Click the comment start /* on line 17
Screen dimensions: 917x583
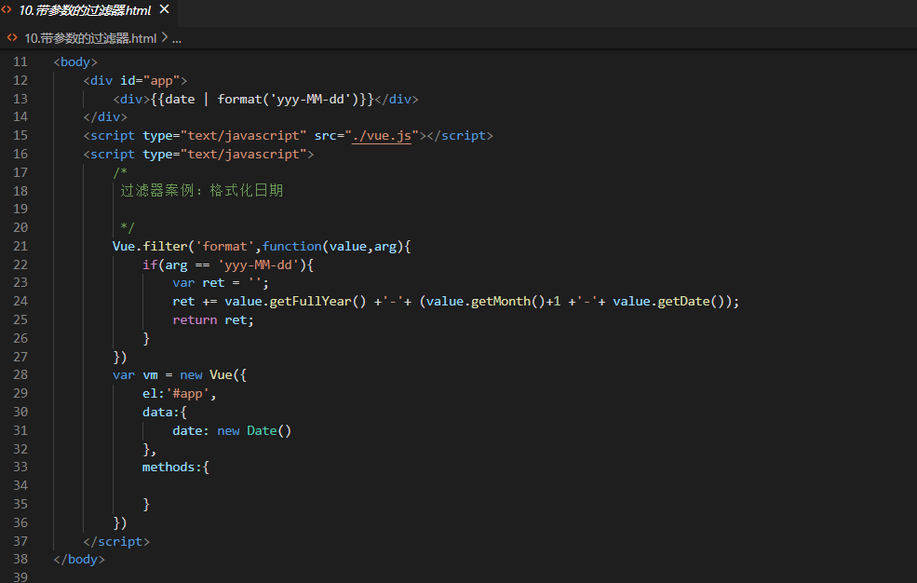(x=120, y=172)
